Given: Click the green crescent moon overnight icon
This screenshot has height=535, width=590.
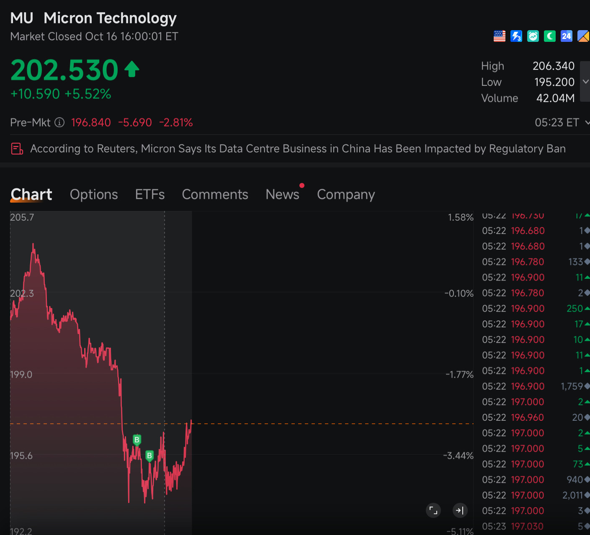Looking at the screenshot, I should (550, 36).
